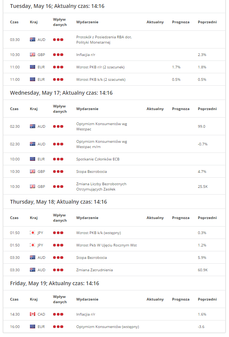Click the EU flag for Optymizm Konsumentów (wstępny)
229x337 pixels.
[33, 326]
